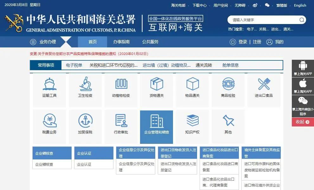Open the 用户空间 link
314x190 pixels.
pos(221,5)
